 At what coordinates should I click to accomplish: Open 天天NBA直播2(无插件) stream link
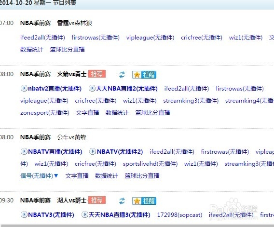[127, 88]
